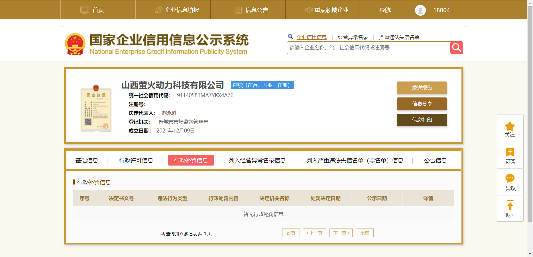
Task: Switch to the 列入经营异常名录信息 tab
Action: [x=257, y=160]
